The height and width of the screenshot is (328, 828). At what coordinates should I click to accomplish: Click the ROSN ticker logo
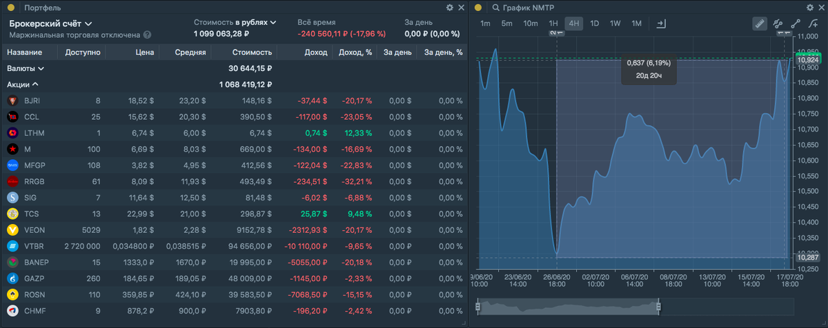[x=12, y=295]
